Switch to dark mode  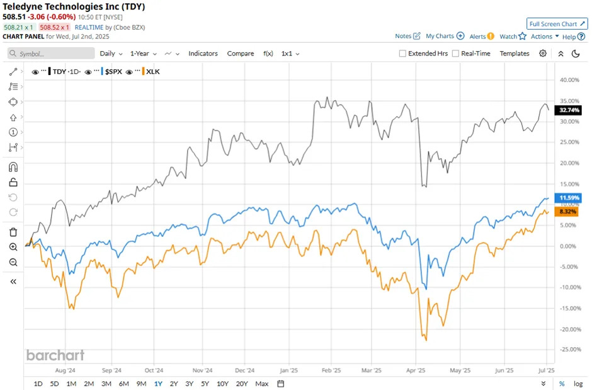pos(576,54)
